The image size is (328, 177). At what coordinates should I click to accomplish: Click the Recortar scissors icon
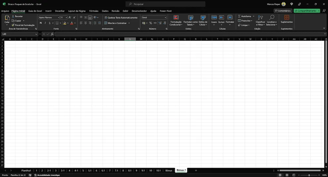click(x=13, y=16)
